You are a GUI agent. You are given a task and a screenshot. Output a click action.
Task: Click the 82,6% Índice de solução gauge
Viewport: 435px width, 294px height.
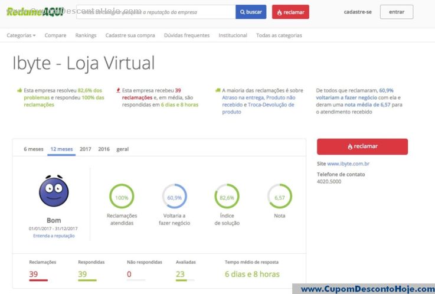click(227, 196)
